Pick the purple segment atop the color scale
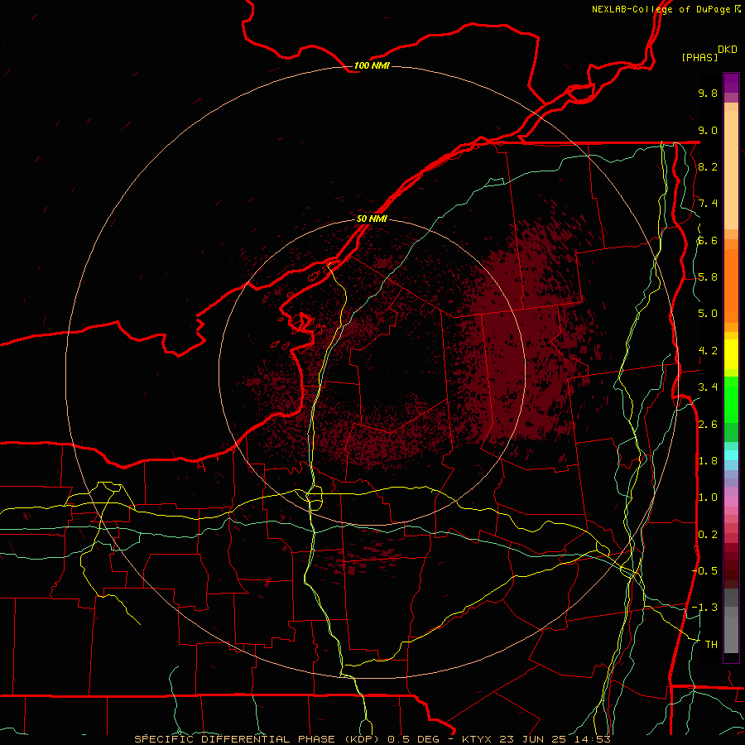The height and width of the screenshot is (745, 745). point(731,83)
